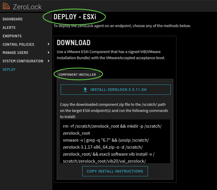Click the ZeroLock logo icon
Screen dimensions: 217x190
pyautogui.click(x=6, y=6)
